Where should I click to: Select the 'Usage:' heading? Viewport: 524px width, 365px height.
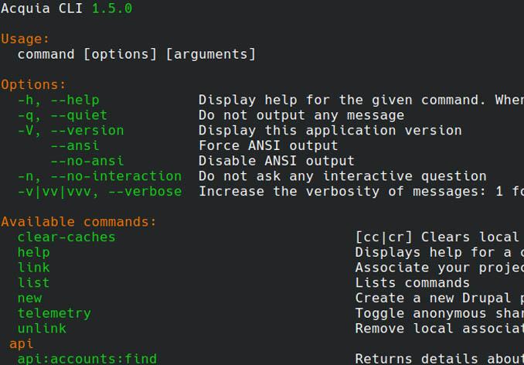[x=25, y=39]
